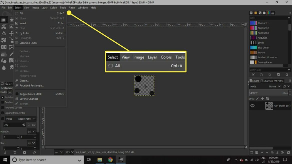This screenshot has width=292, height=164.
Task: Choose the Measure tool compass icon
Action: click(4, 33)
